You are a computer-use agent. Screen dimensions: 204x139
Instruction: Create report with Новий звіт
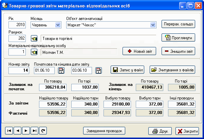[139, 51]
